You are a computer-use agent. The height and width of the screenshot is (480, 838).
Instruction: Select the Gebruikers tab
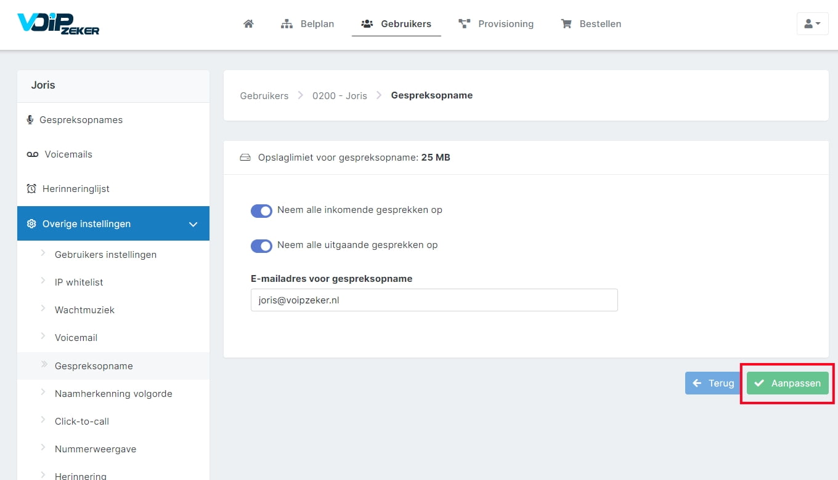coord(396,24)
